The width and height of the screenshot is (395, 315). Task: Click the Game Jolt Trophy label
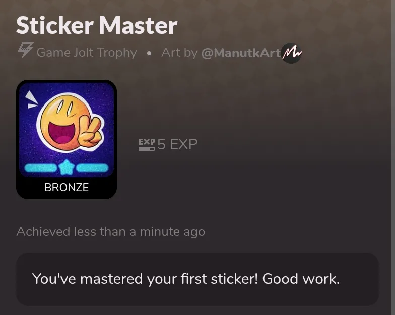[x=87, y=53]
